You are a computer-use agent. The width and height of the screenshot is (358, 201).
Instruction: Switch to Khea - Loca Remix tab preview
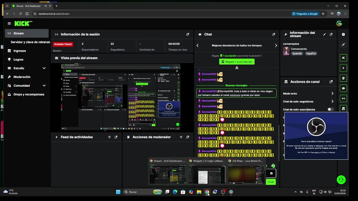246,174
